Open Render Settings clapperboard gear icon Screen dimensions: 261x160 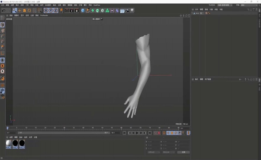[x=77, y=10]
